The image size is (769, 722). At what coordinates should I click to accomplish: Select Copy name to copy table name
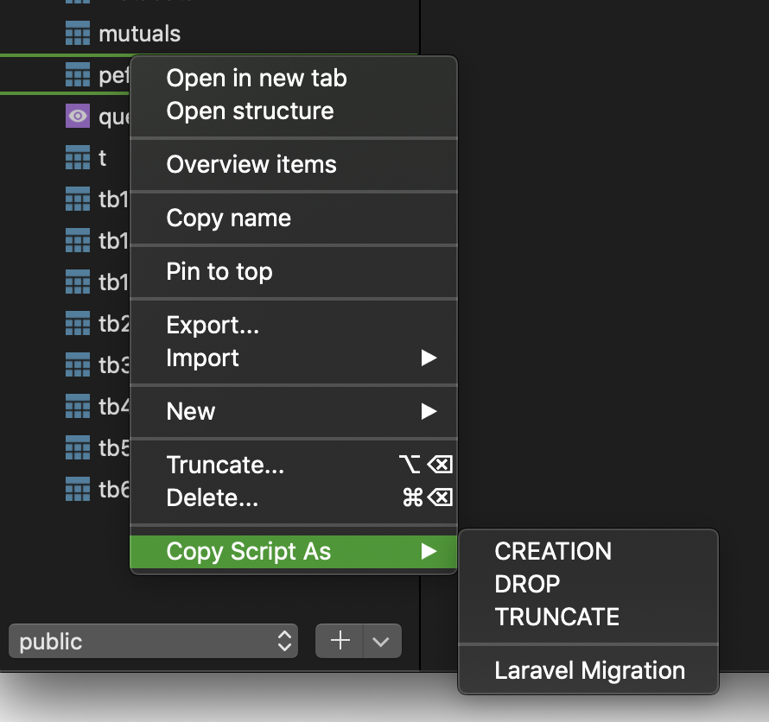(229, 218)
